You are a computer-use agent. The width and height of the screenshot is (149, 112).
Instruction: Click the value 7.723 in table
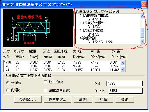click(x=77, y=62)
